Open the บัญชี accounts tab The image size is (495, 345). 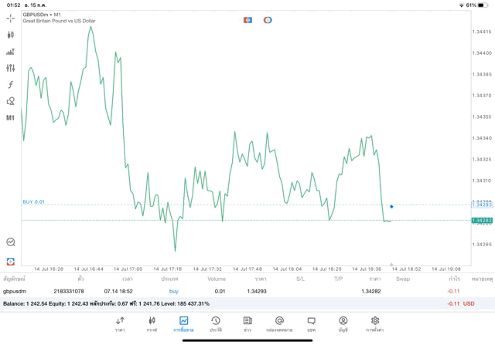point(343,323)
